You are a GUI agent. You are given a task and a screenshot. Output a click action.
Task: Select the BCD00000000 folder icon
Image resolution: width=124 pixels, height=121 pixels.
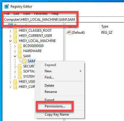pos(20,46)
